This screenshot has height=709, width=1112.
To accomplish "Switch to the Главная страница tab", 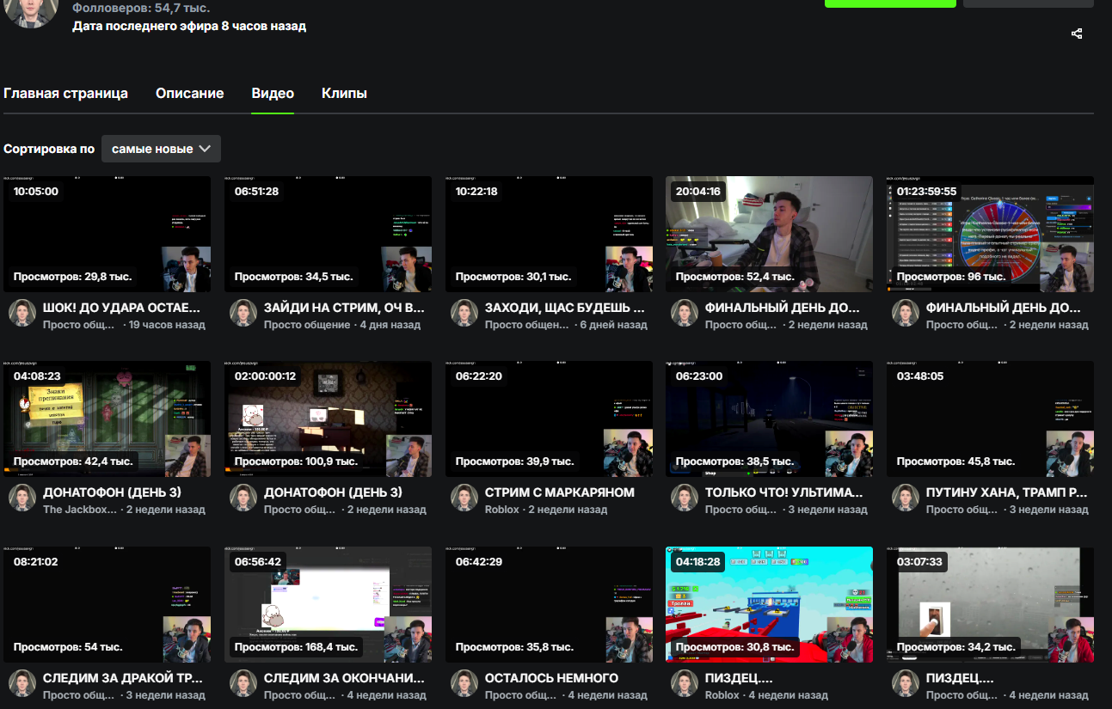I will tap(66, 94).
